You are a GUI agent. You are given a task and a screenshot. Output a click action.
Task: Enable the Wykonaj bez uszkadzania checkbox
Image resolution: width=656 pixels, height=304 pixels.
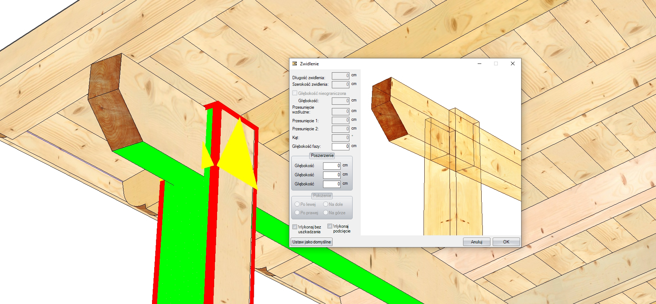[x=295, y=227]
